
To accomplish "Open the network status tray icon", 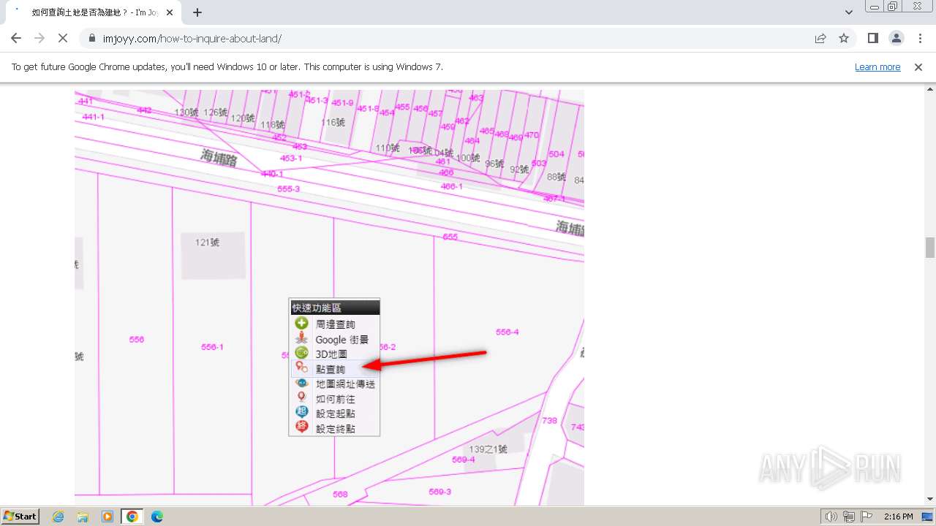I will tap(849, 517).
